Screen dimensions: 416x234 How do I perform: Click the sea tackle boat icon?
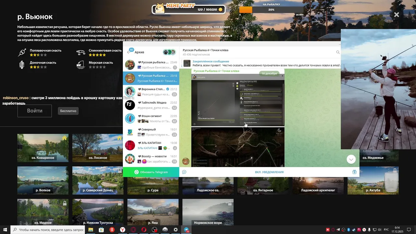click(x=81, y=65)
